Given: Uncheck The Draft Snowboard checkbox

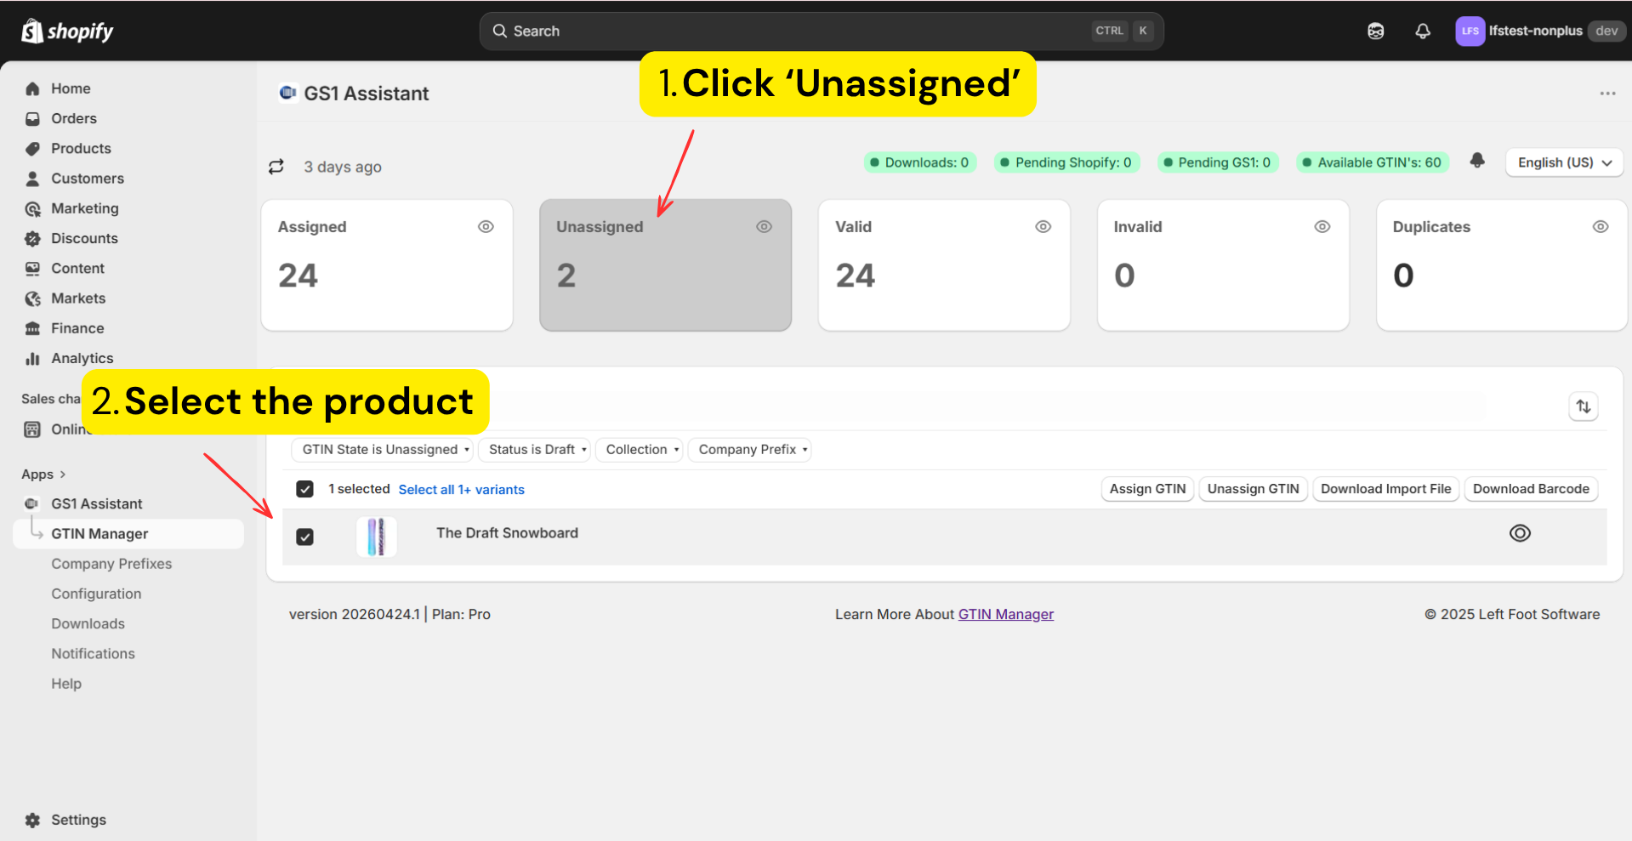Looking at the screenshot, I should [x=304, y=537].
